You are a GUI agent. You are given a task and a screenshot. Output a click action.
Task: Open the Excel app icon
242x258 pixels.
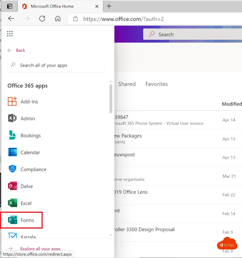click(13, 203)
